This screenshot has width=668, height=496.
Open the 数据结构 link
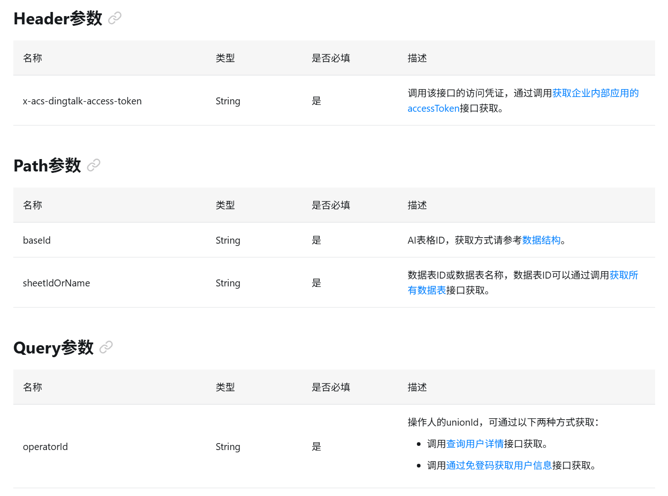541,240
